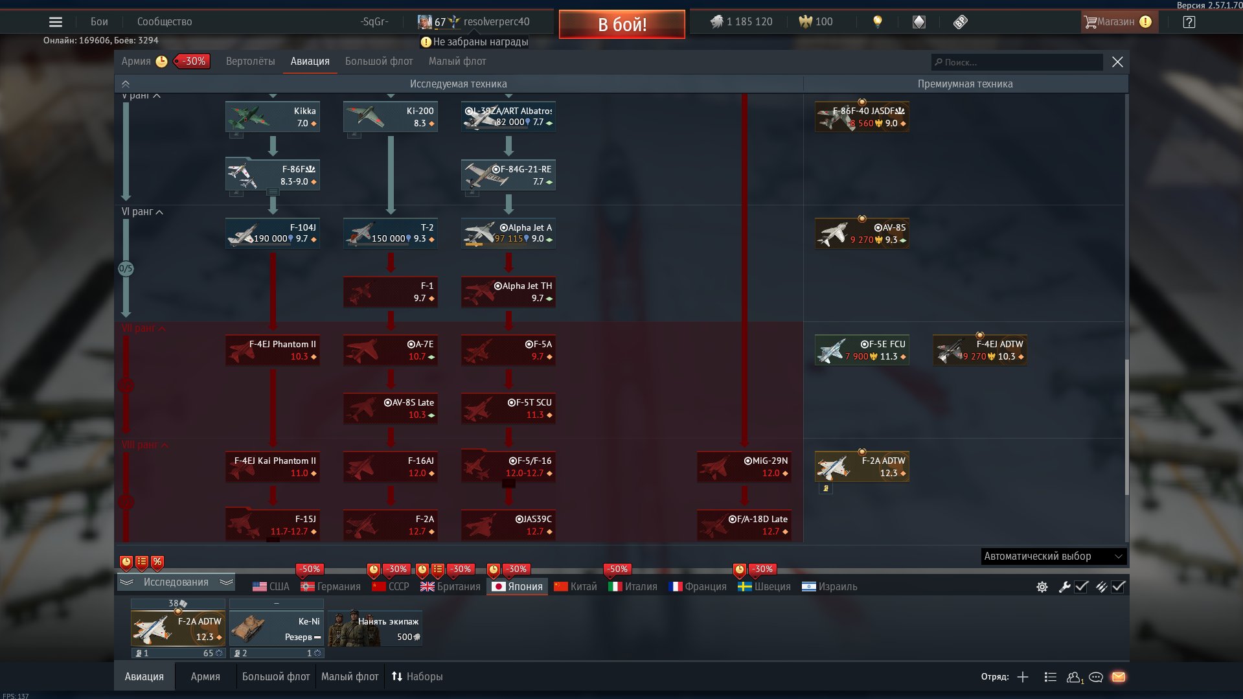
Task: Click the red list badge above Исследования
Action: tap(142, 562)
